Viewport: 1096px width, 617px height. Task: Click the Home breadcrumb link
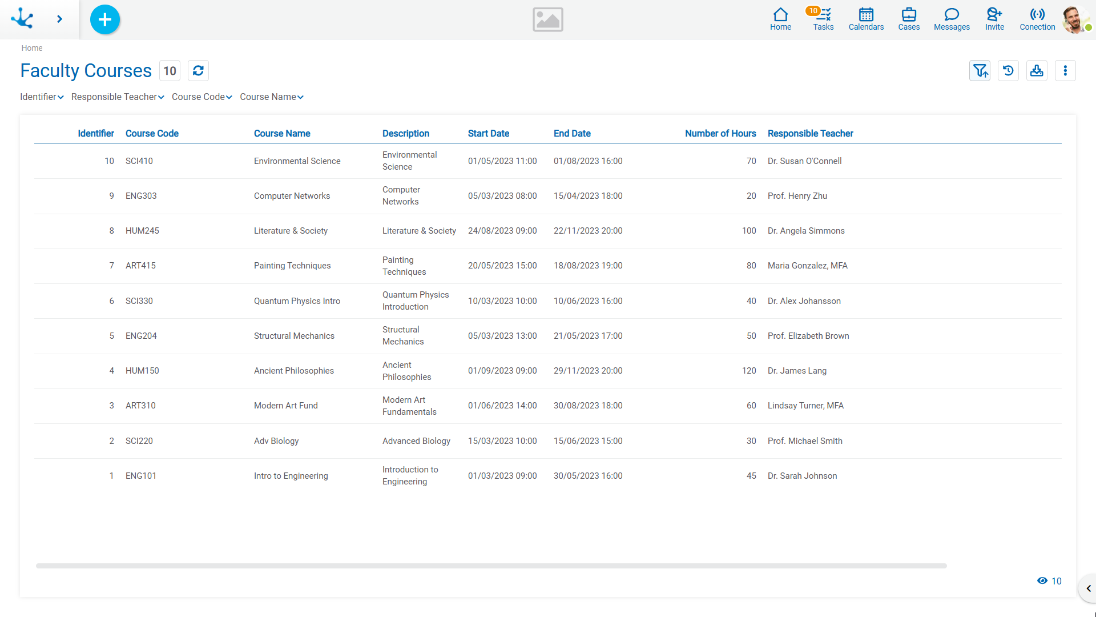[x=32, y=48]
